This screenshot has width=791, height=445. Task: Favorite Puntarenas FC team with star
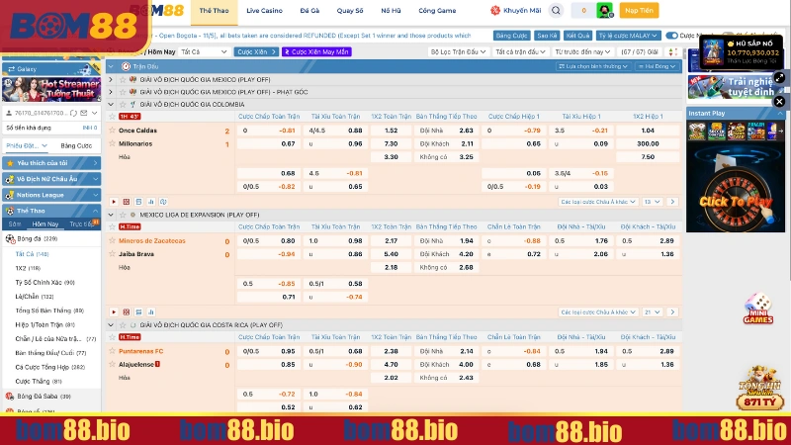pos(113,351)
